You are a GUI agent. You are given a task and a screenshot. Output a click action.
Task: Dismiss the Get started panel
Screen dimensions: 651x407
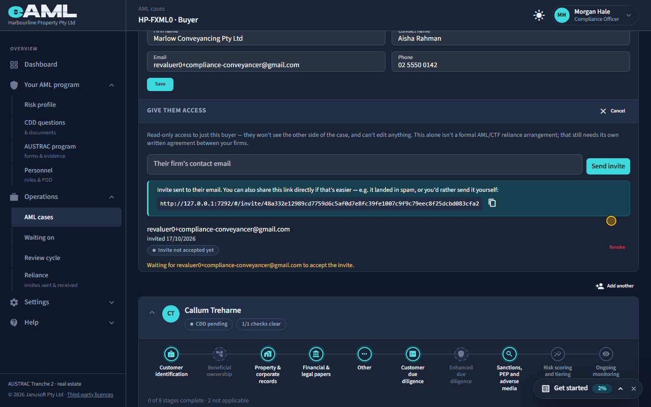[x=634, y=389]
